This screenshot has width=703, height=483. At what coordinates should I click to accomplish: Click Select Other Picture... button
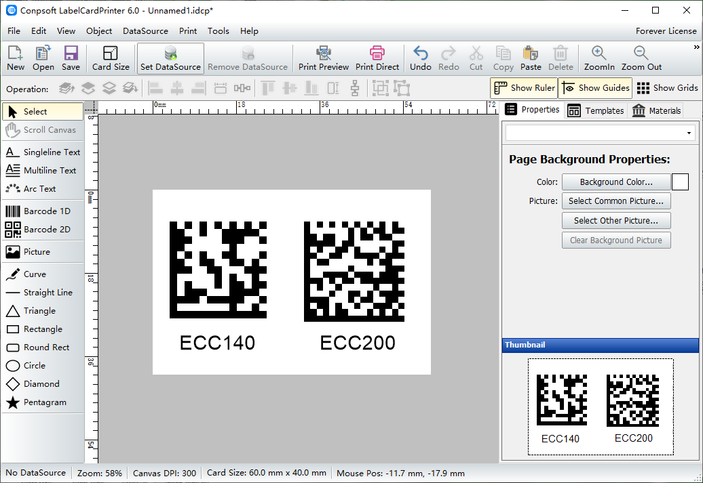(616, 221)
